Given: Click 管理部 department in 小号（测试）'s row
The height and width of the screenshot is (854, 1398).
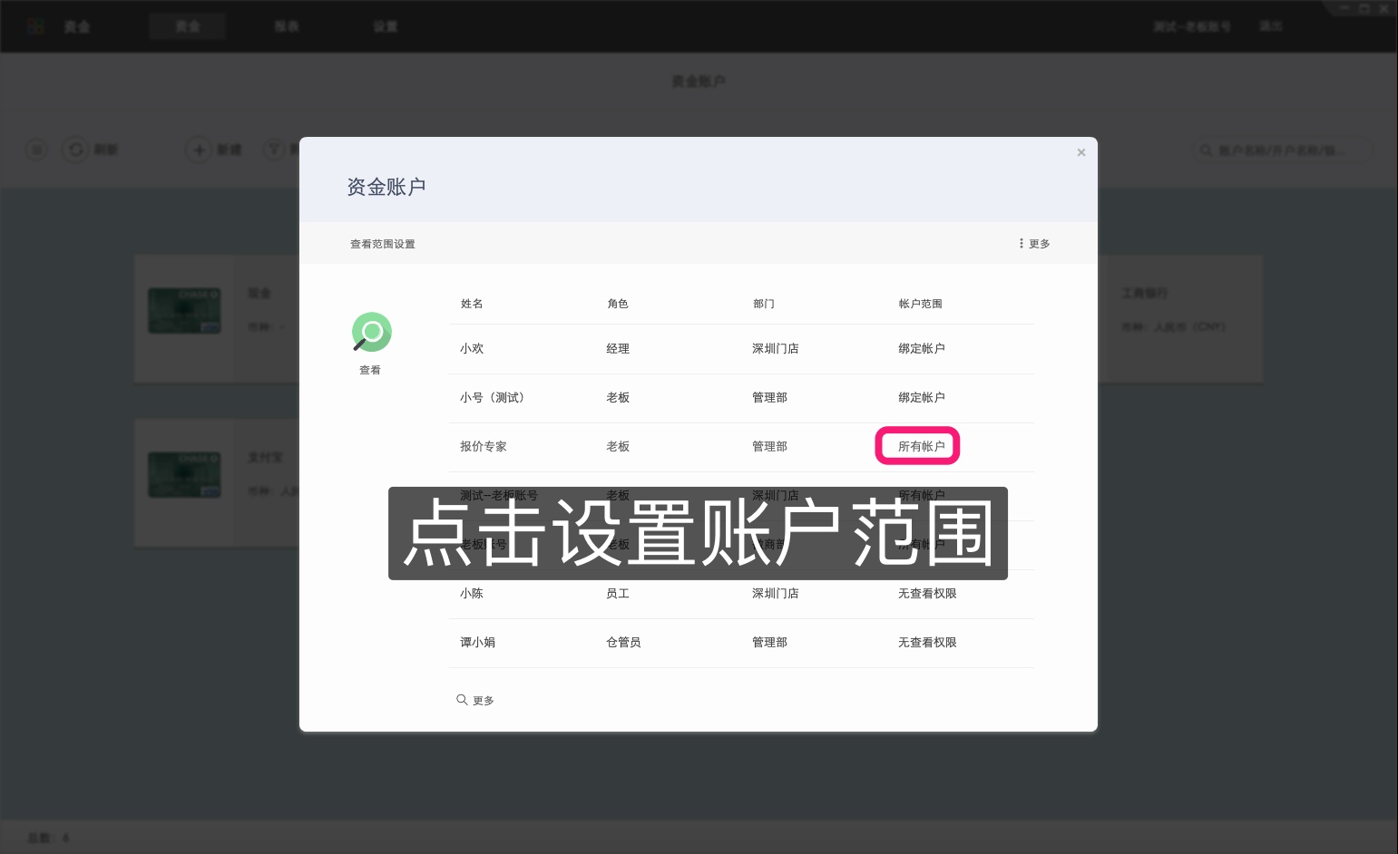Looking at the screenshot, I should coord(769,397).
